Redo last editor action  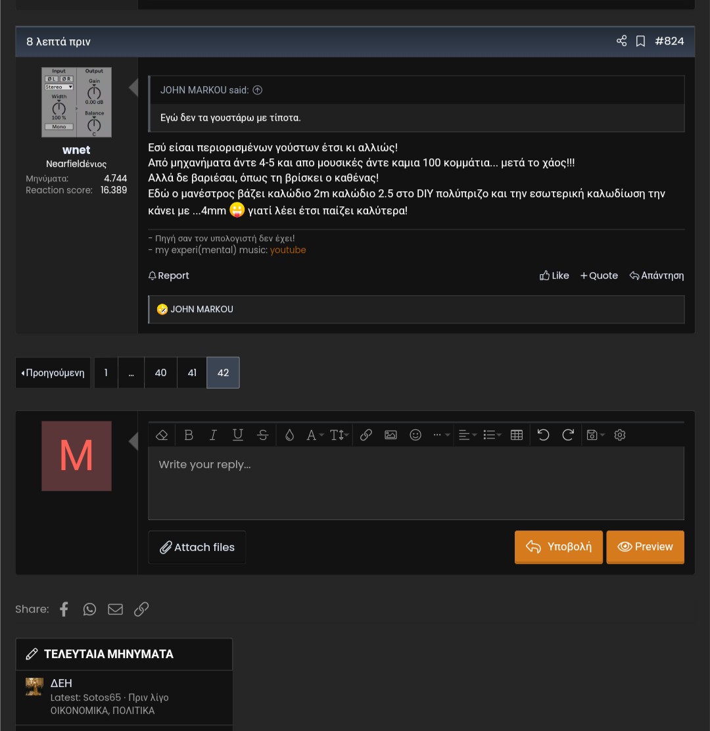point(568,435)
